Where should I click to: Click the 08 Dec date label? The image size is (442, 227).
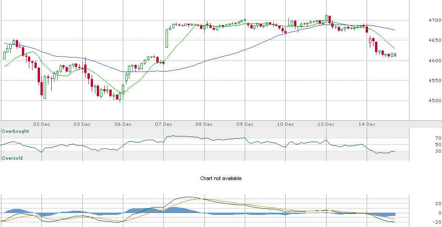(204, 124)
